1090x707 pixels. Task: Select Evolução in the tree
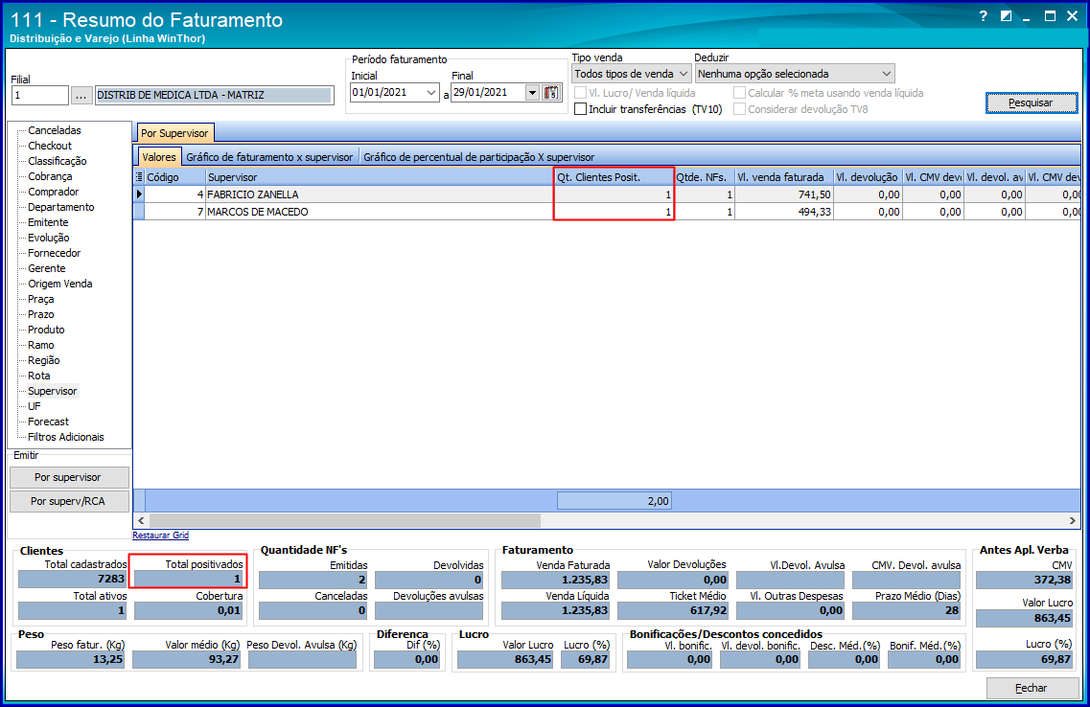(48, 238)
